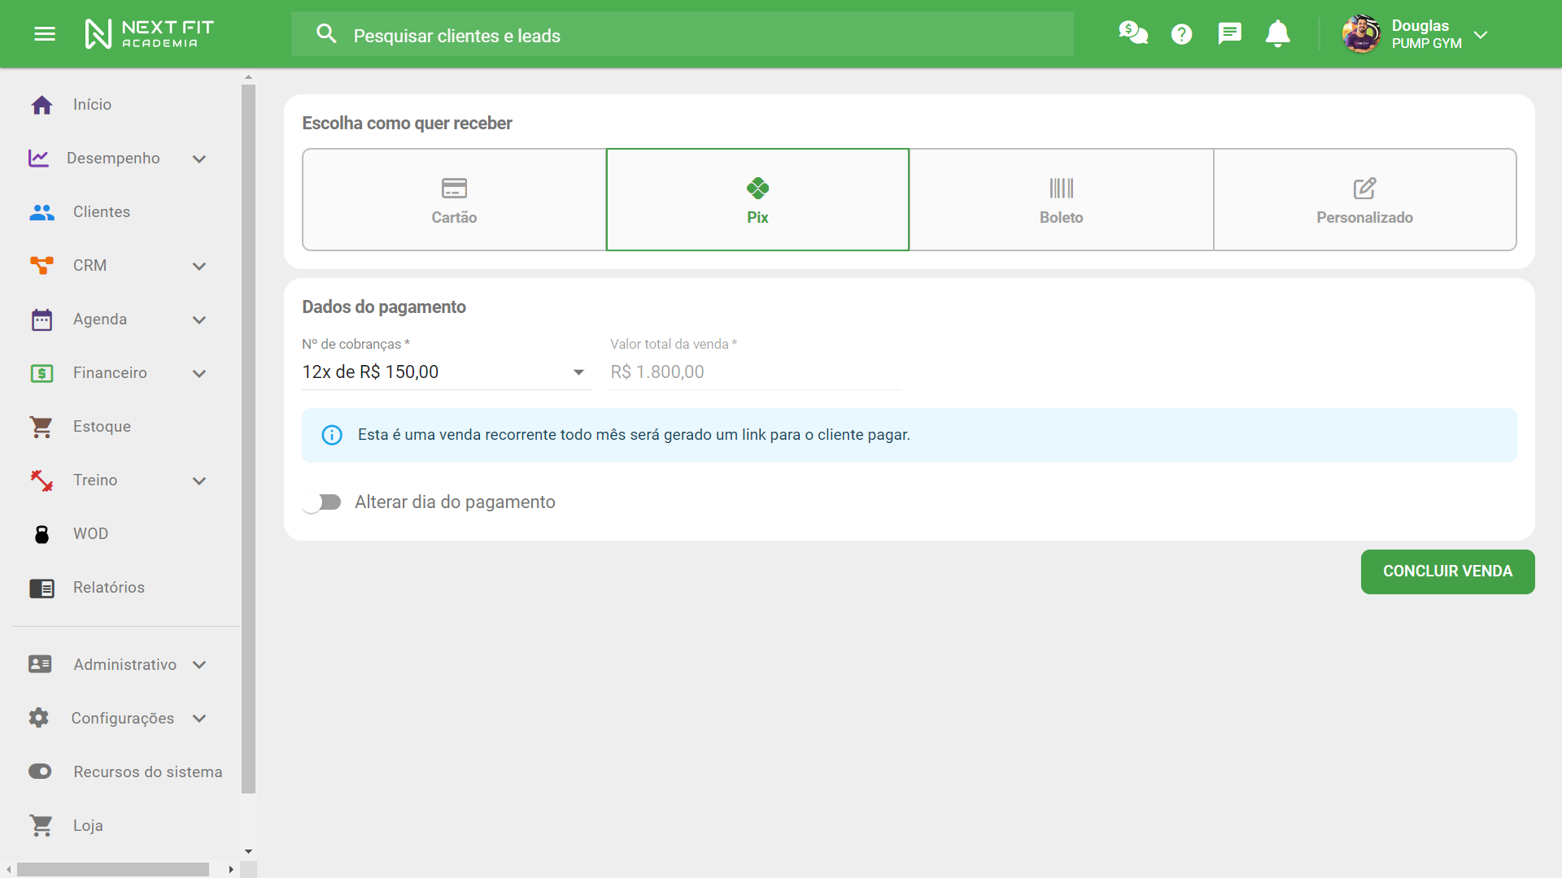Open the hamburger menu icon
Screen dimensions: 1562x878
[45, 33]
